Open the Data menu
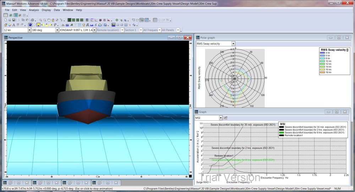Image resolution: width=355 pixels, height=192 pixels. coord(56,10)
